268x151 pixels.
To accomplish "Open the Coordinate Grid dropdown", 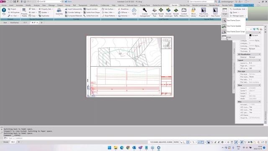I will pos(238,9).
